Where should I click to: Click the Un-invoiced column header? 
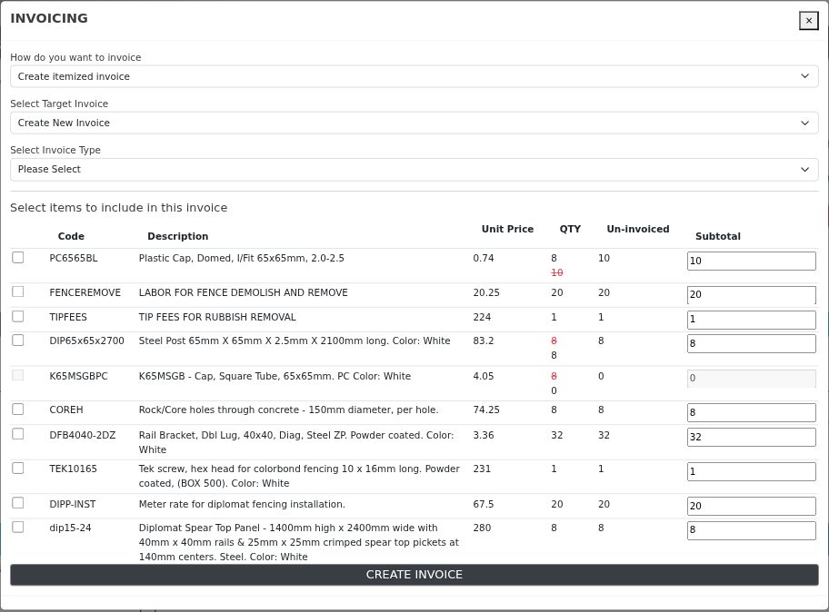tap(637, 229)
